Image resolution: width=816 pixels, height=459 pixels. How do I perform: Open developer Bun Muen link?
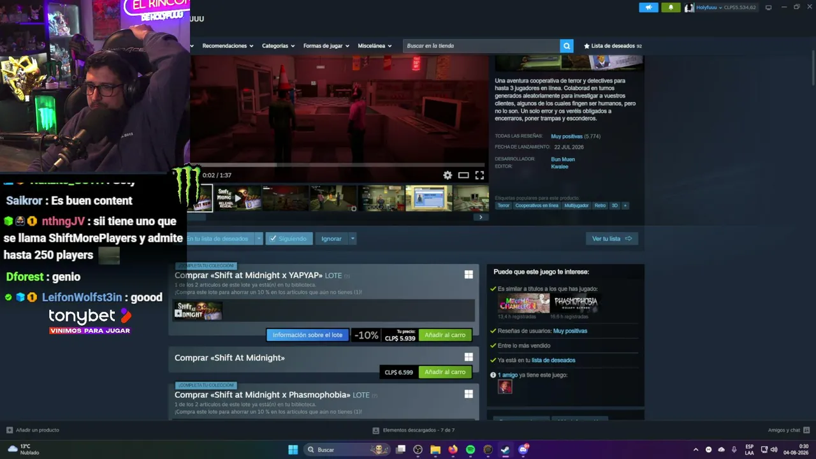pyautogui.click(x=563, y=159)
